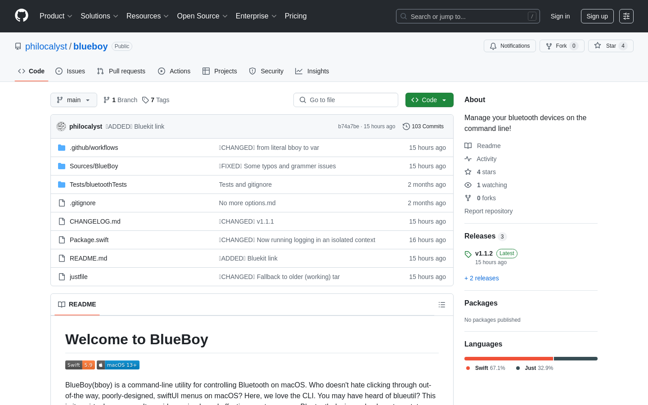Show the + 2 releases link
This screenshot has width=648, height=405.
[481, 278]
